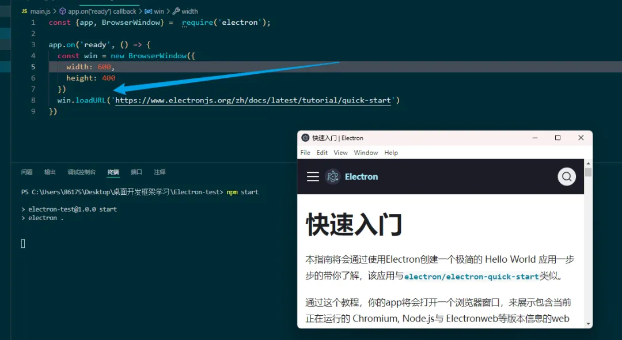Click the npm start command in the terminal
Image resolution: width=622 pixels, height=340 pixels.
(242, 192)
